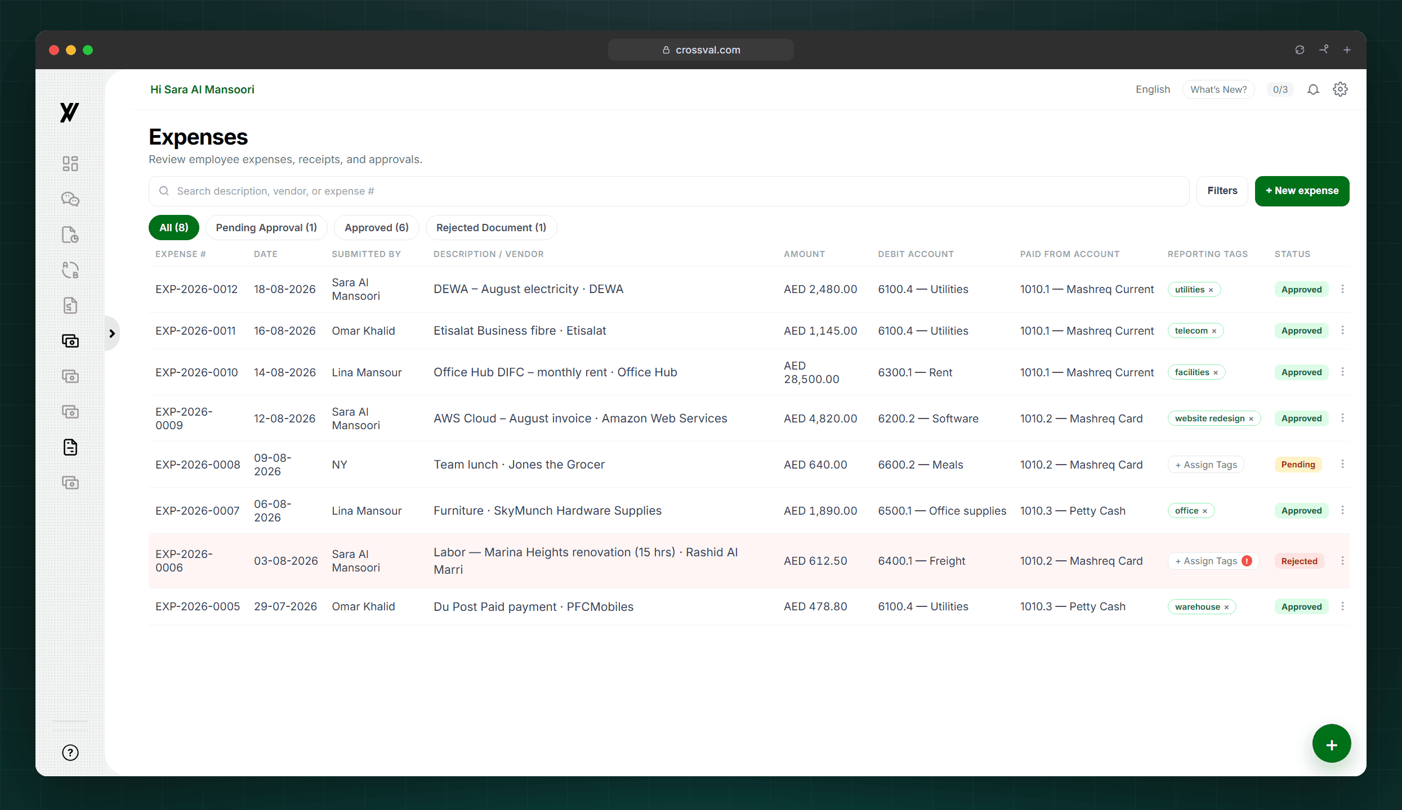Open the settings gear icon
Viewport: 1402px width, 810px height.
[x=1340, y=89]
